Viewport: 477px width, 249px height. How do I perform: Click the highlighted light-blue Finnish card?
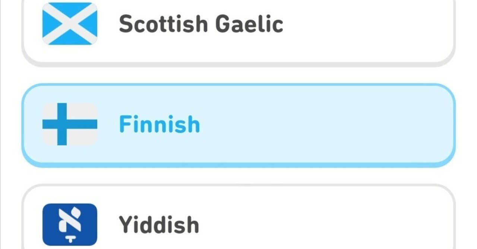click(238, 124)
